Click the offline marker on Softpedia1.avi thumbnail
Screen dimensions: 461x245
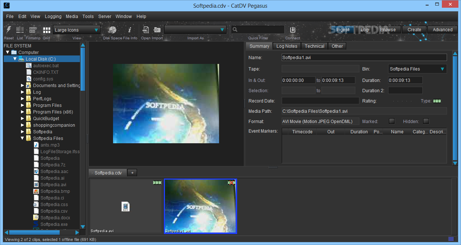pos(231,183)
